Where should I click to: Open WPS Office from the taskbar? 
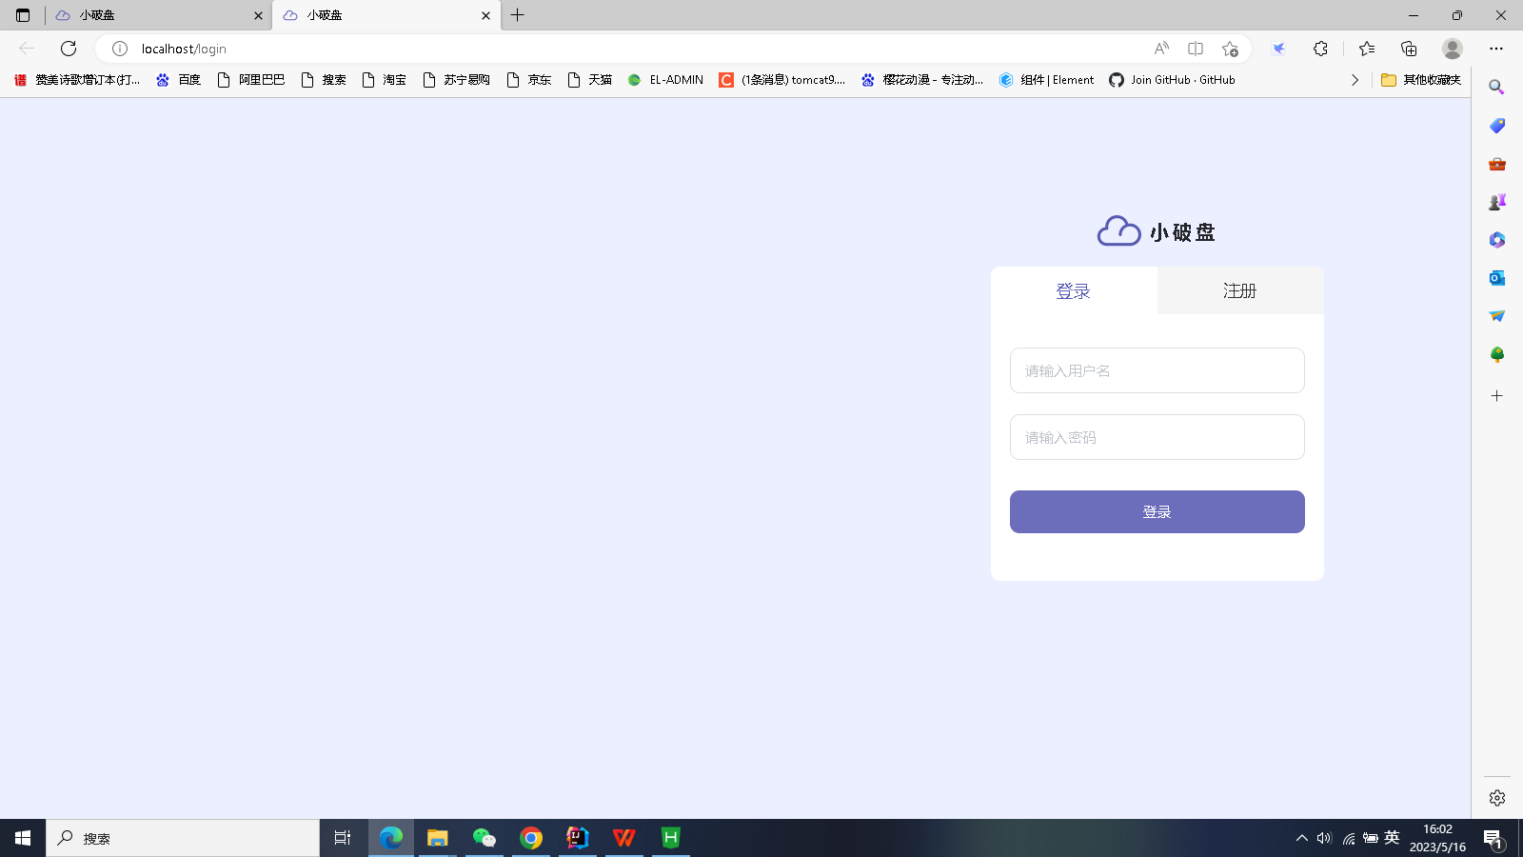624,838
